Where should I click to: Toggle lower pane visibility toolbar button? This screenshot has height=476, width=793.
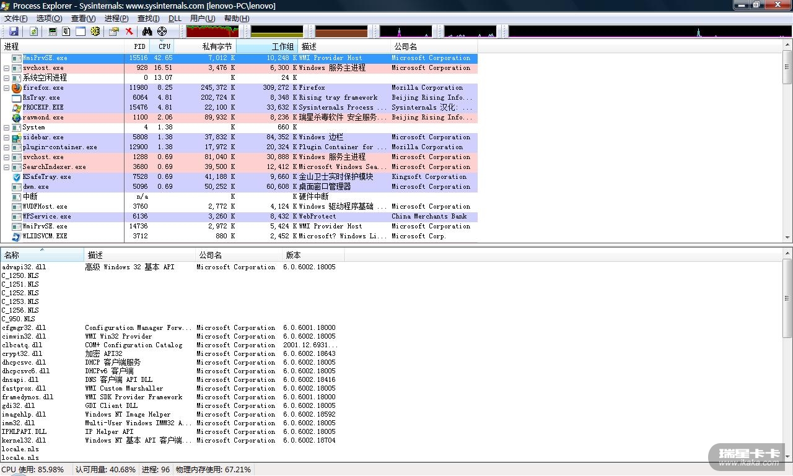pos(81,32)
